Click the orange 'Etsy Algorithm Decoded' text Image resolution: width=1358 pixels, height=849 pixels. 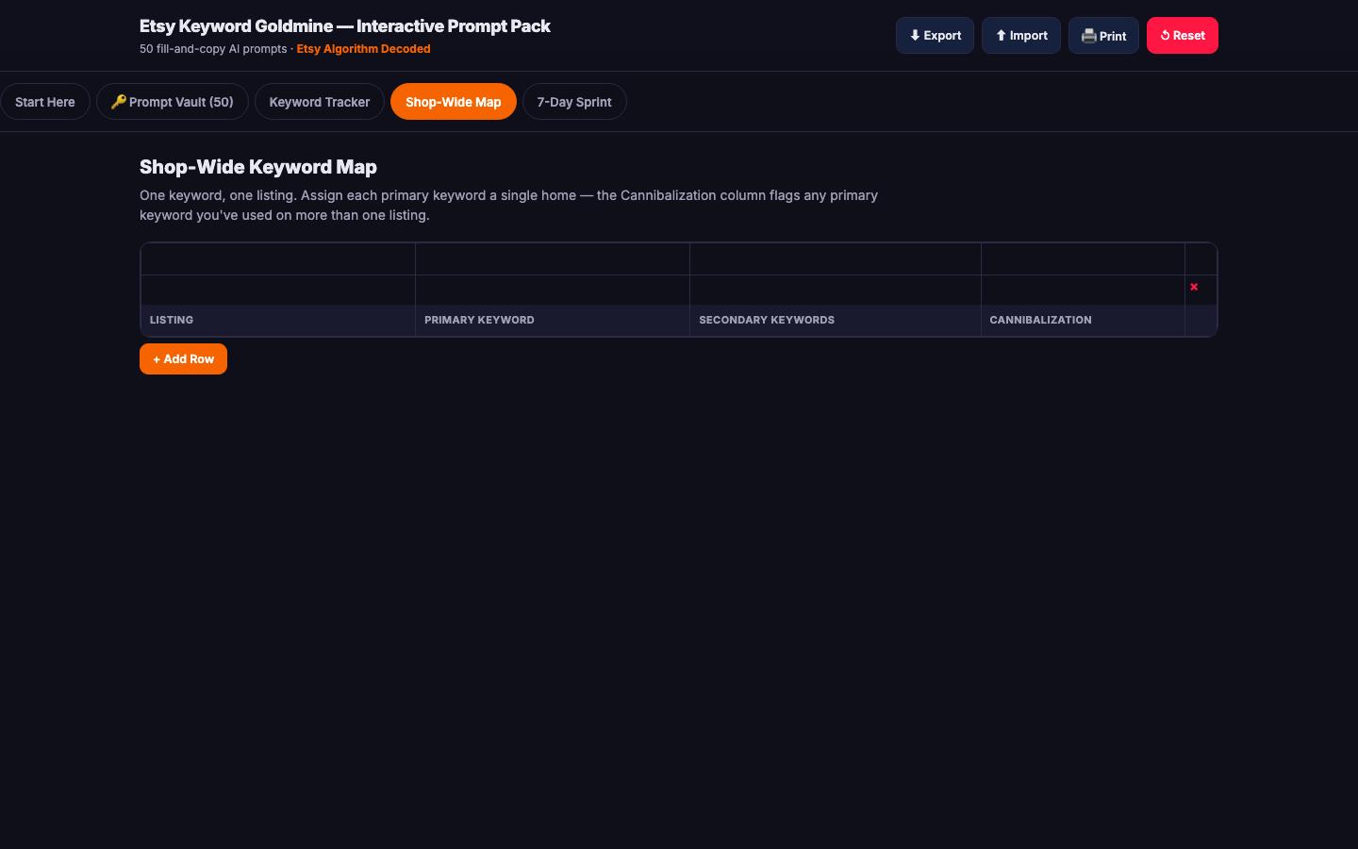coord(363,49)
